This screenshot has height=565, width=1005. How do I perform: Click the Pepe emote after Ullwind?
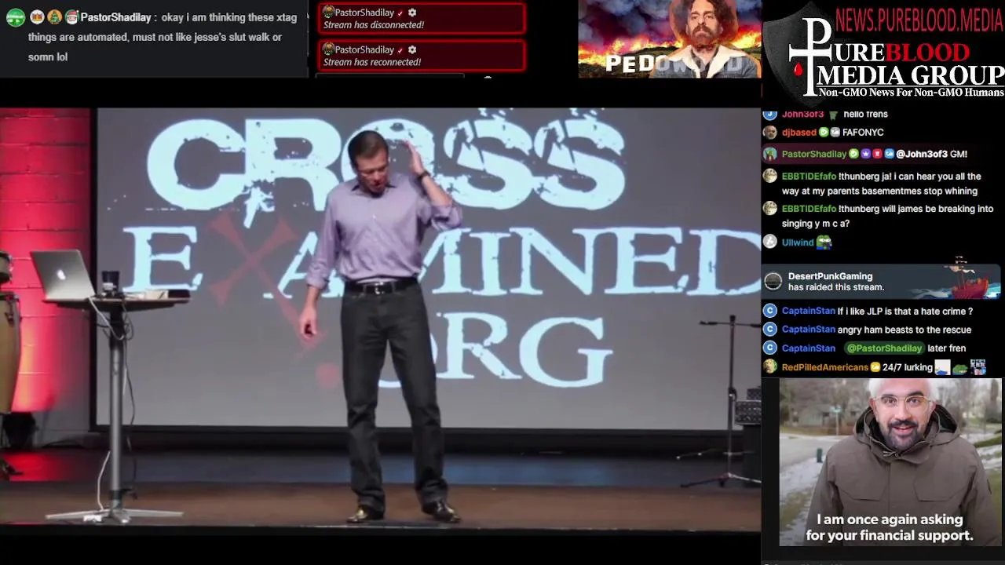tap(824, 242)
